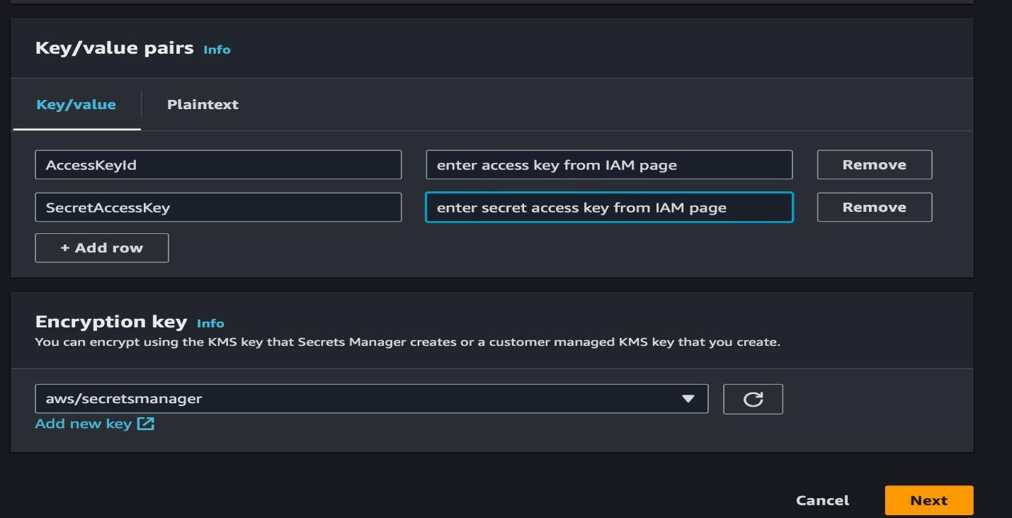The image size is (1012, 518).
Task: Open Add new key to create a KMS key
Action: (x=85, y=423)
